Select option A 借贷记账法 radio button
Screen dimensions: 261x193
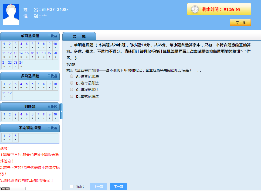pos(72,76)
